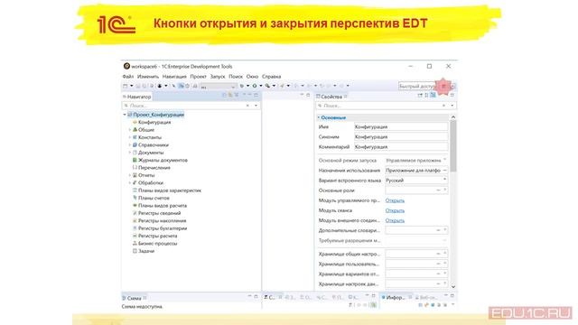This screenshot has width=578, height=325.
Task: Maximize the Свойства panel
Action: pos(452,95)
